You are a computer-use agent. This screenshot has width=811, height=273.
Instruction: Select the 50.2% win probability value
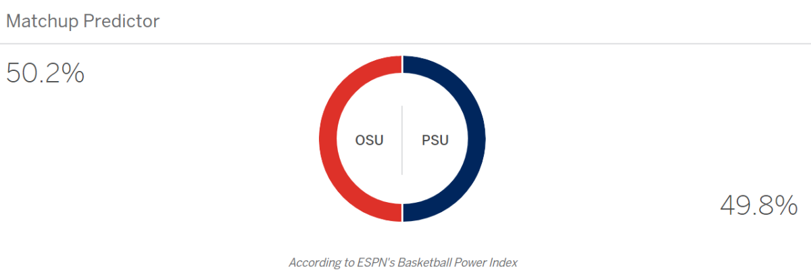(45, 73)
